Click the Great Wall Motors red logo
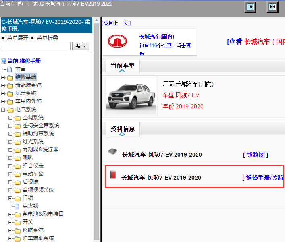 pyautogui.click(x=117, y=41)
